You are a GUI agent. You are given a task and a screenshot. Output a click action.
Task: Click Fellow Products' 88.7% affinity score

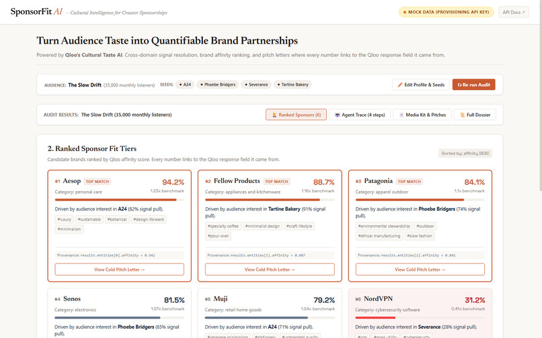[323, 182]
